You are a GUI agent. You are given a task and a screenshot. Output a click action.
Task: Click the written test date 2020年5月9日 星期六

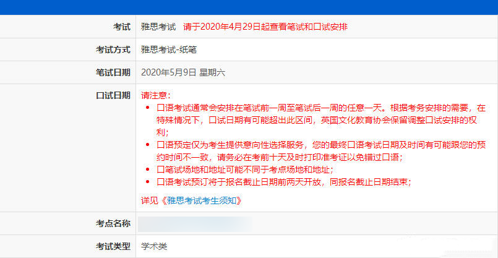(183, 72)
